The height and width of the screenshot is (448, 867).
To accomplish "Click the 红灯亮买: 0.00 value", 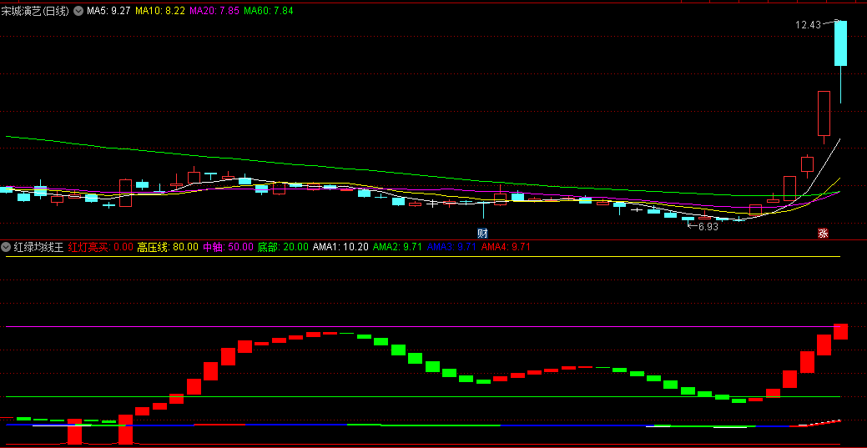I will tap(100, 247).
